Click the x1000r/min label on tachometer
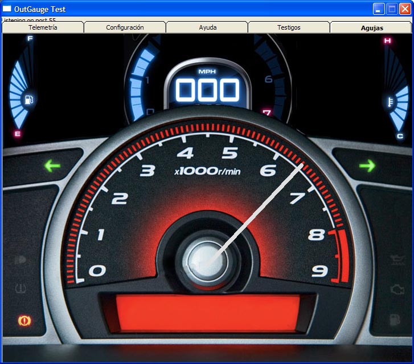 [207, 171]
